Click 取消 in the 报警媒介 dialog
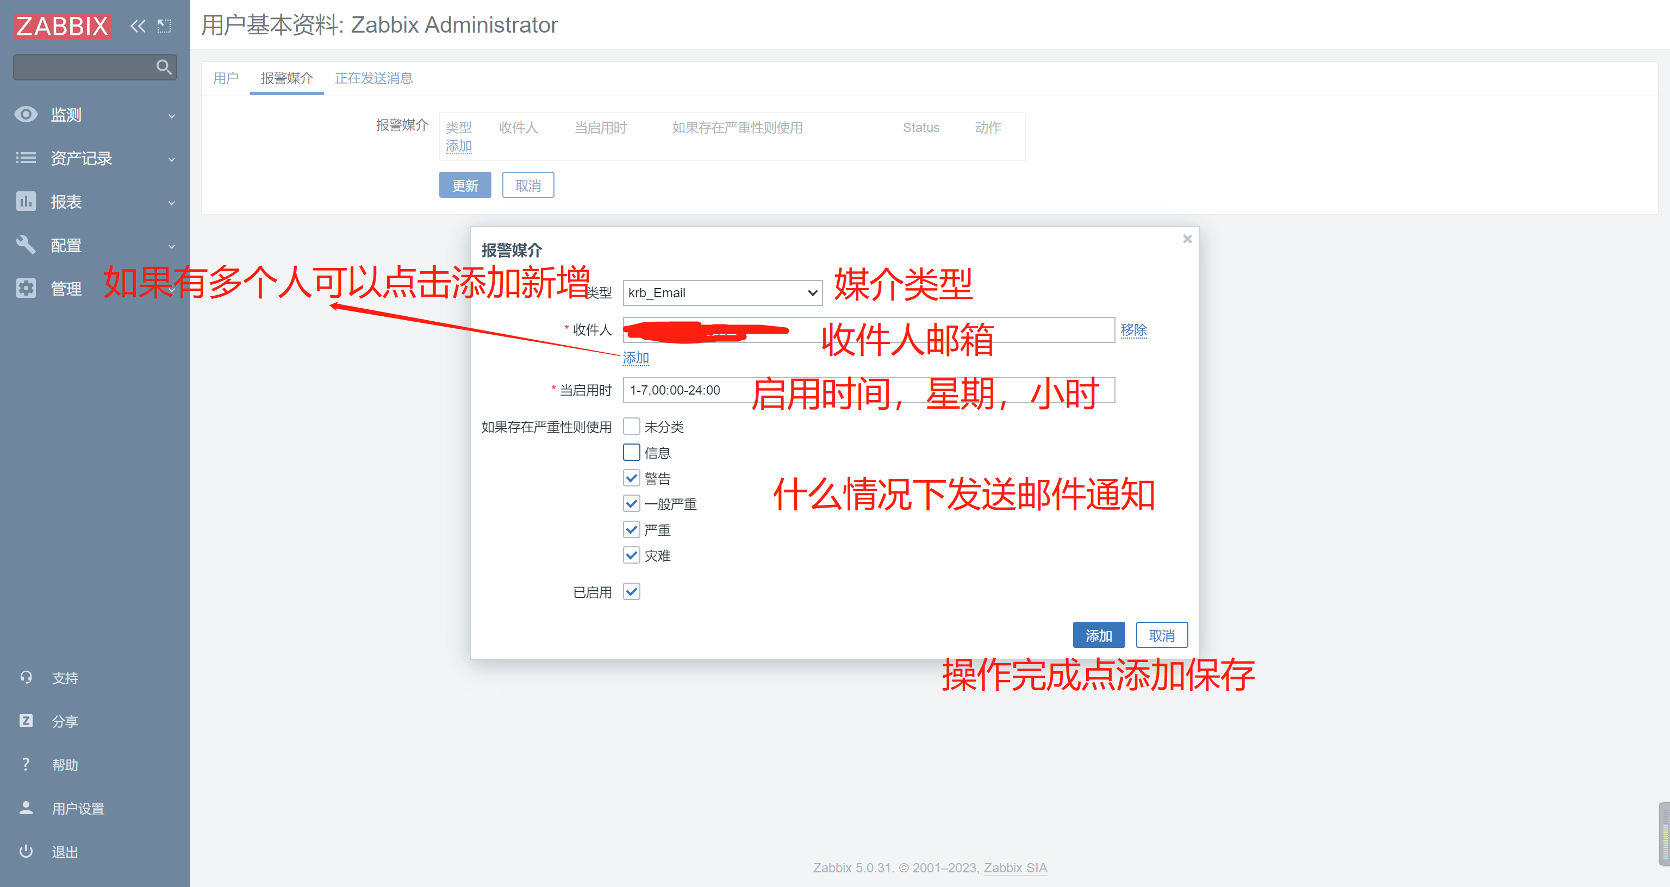1670x887 pixels. point(1161,635)
